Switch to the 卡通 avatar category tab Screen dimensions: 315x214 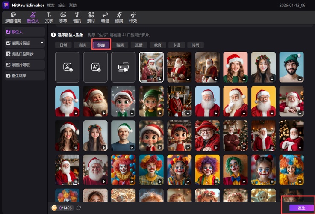[x=177, y=45]
